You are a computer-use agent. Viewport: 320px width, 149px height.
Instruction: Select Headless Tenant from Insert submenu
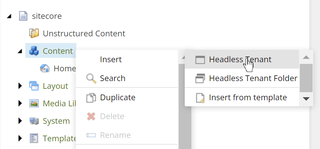tap(240, 60)
